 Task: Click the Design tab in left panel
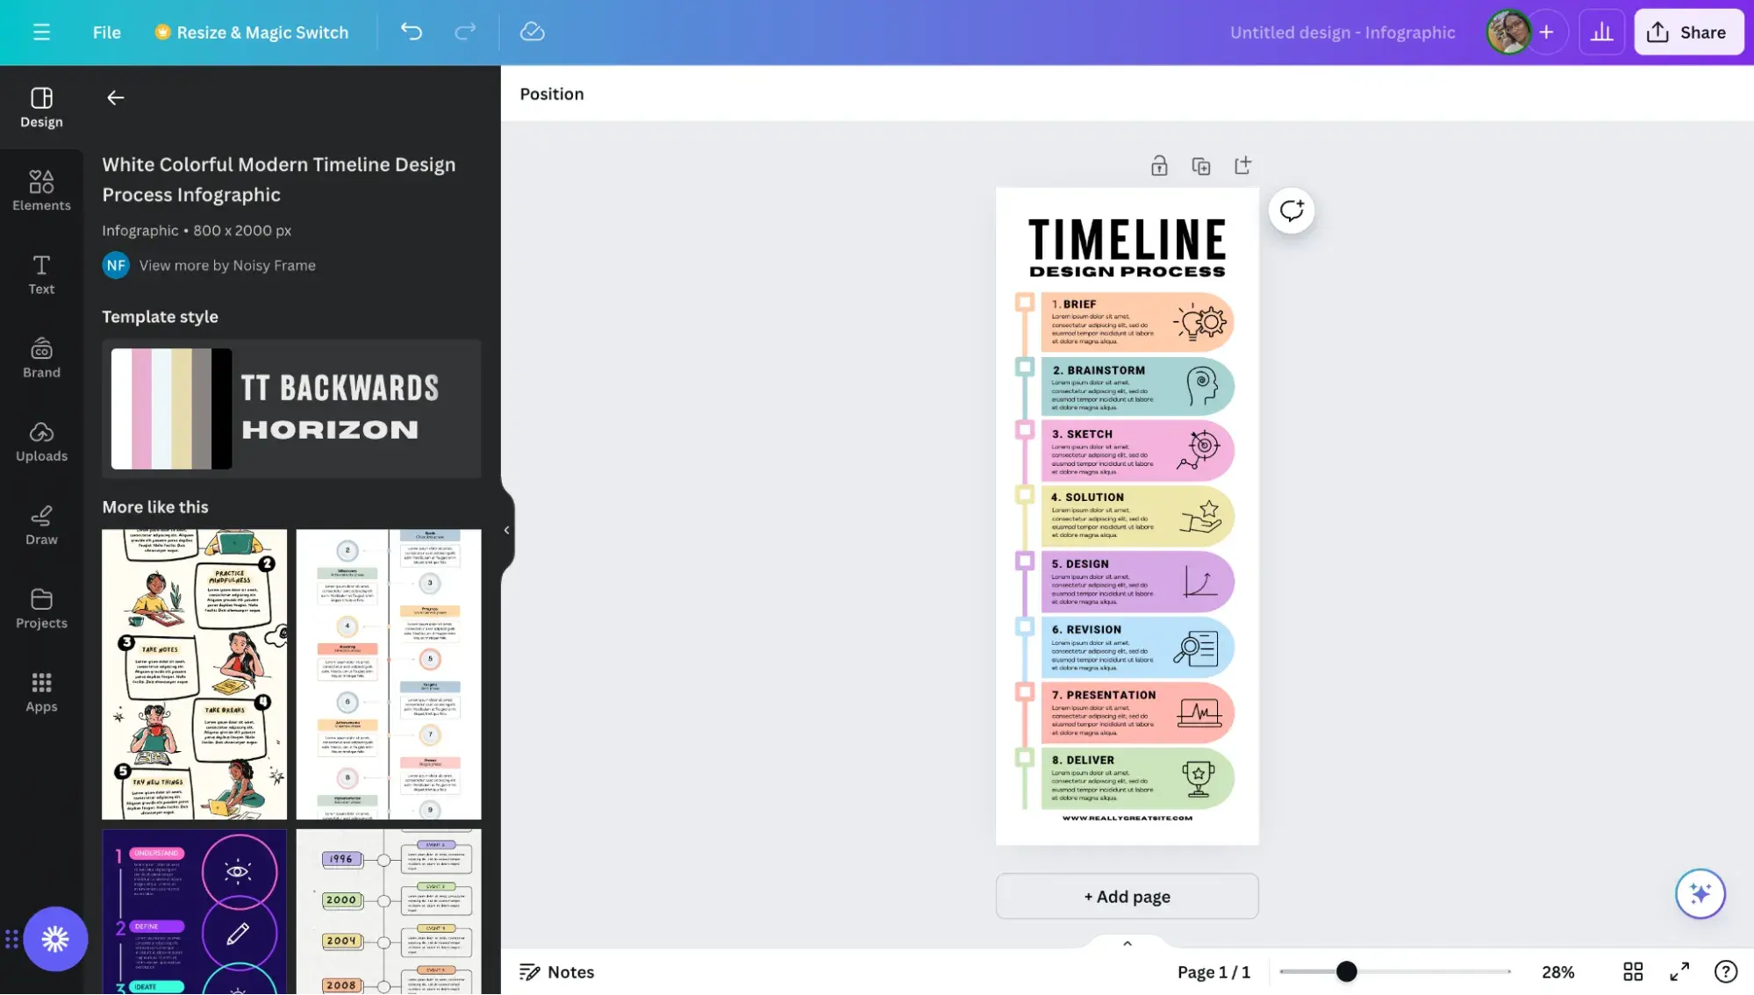click(x=41, y=107)
